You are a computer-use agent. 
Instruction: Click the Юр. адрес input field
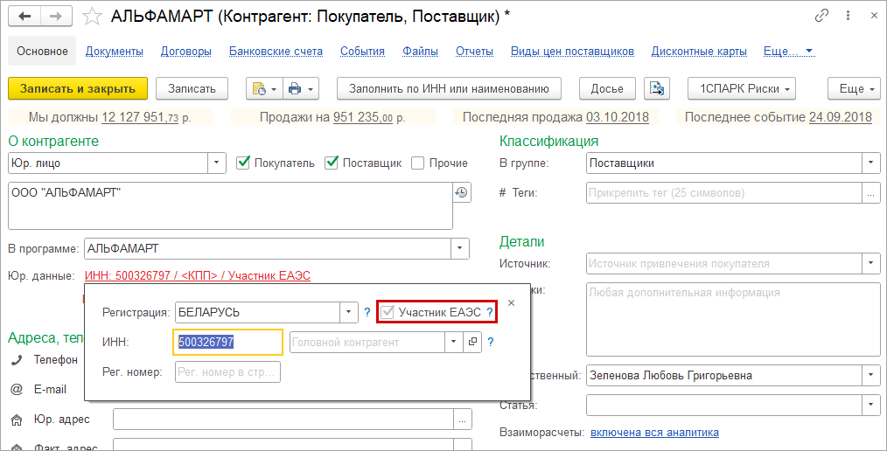click(x=283, y=420)
